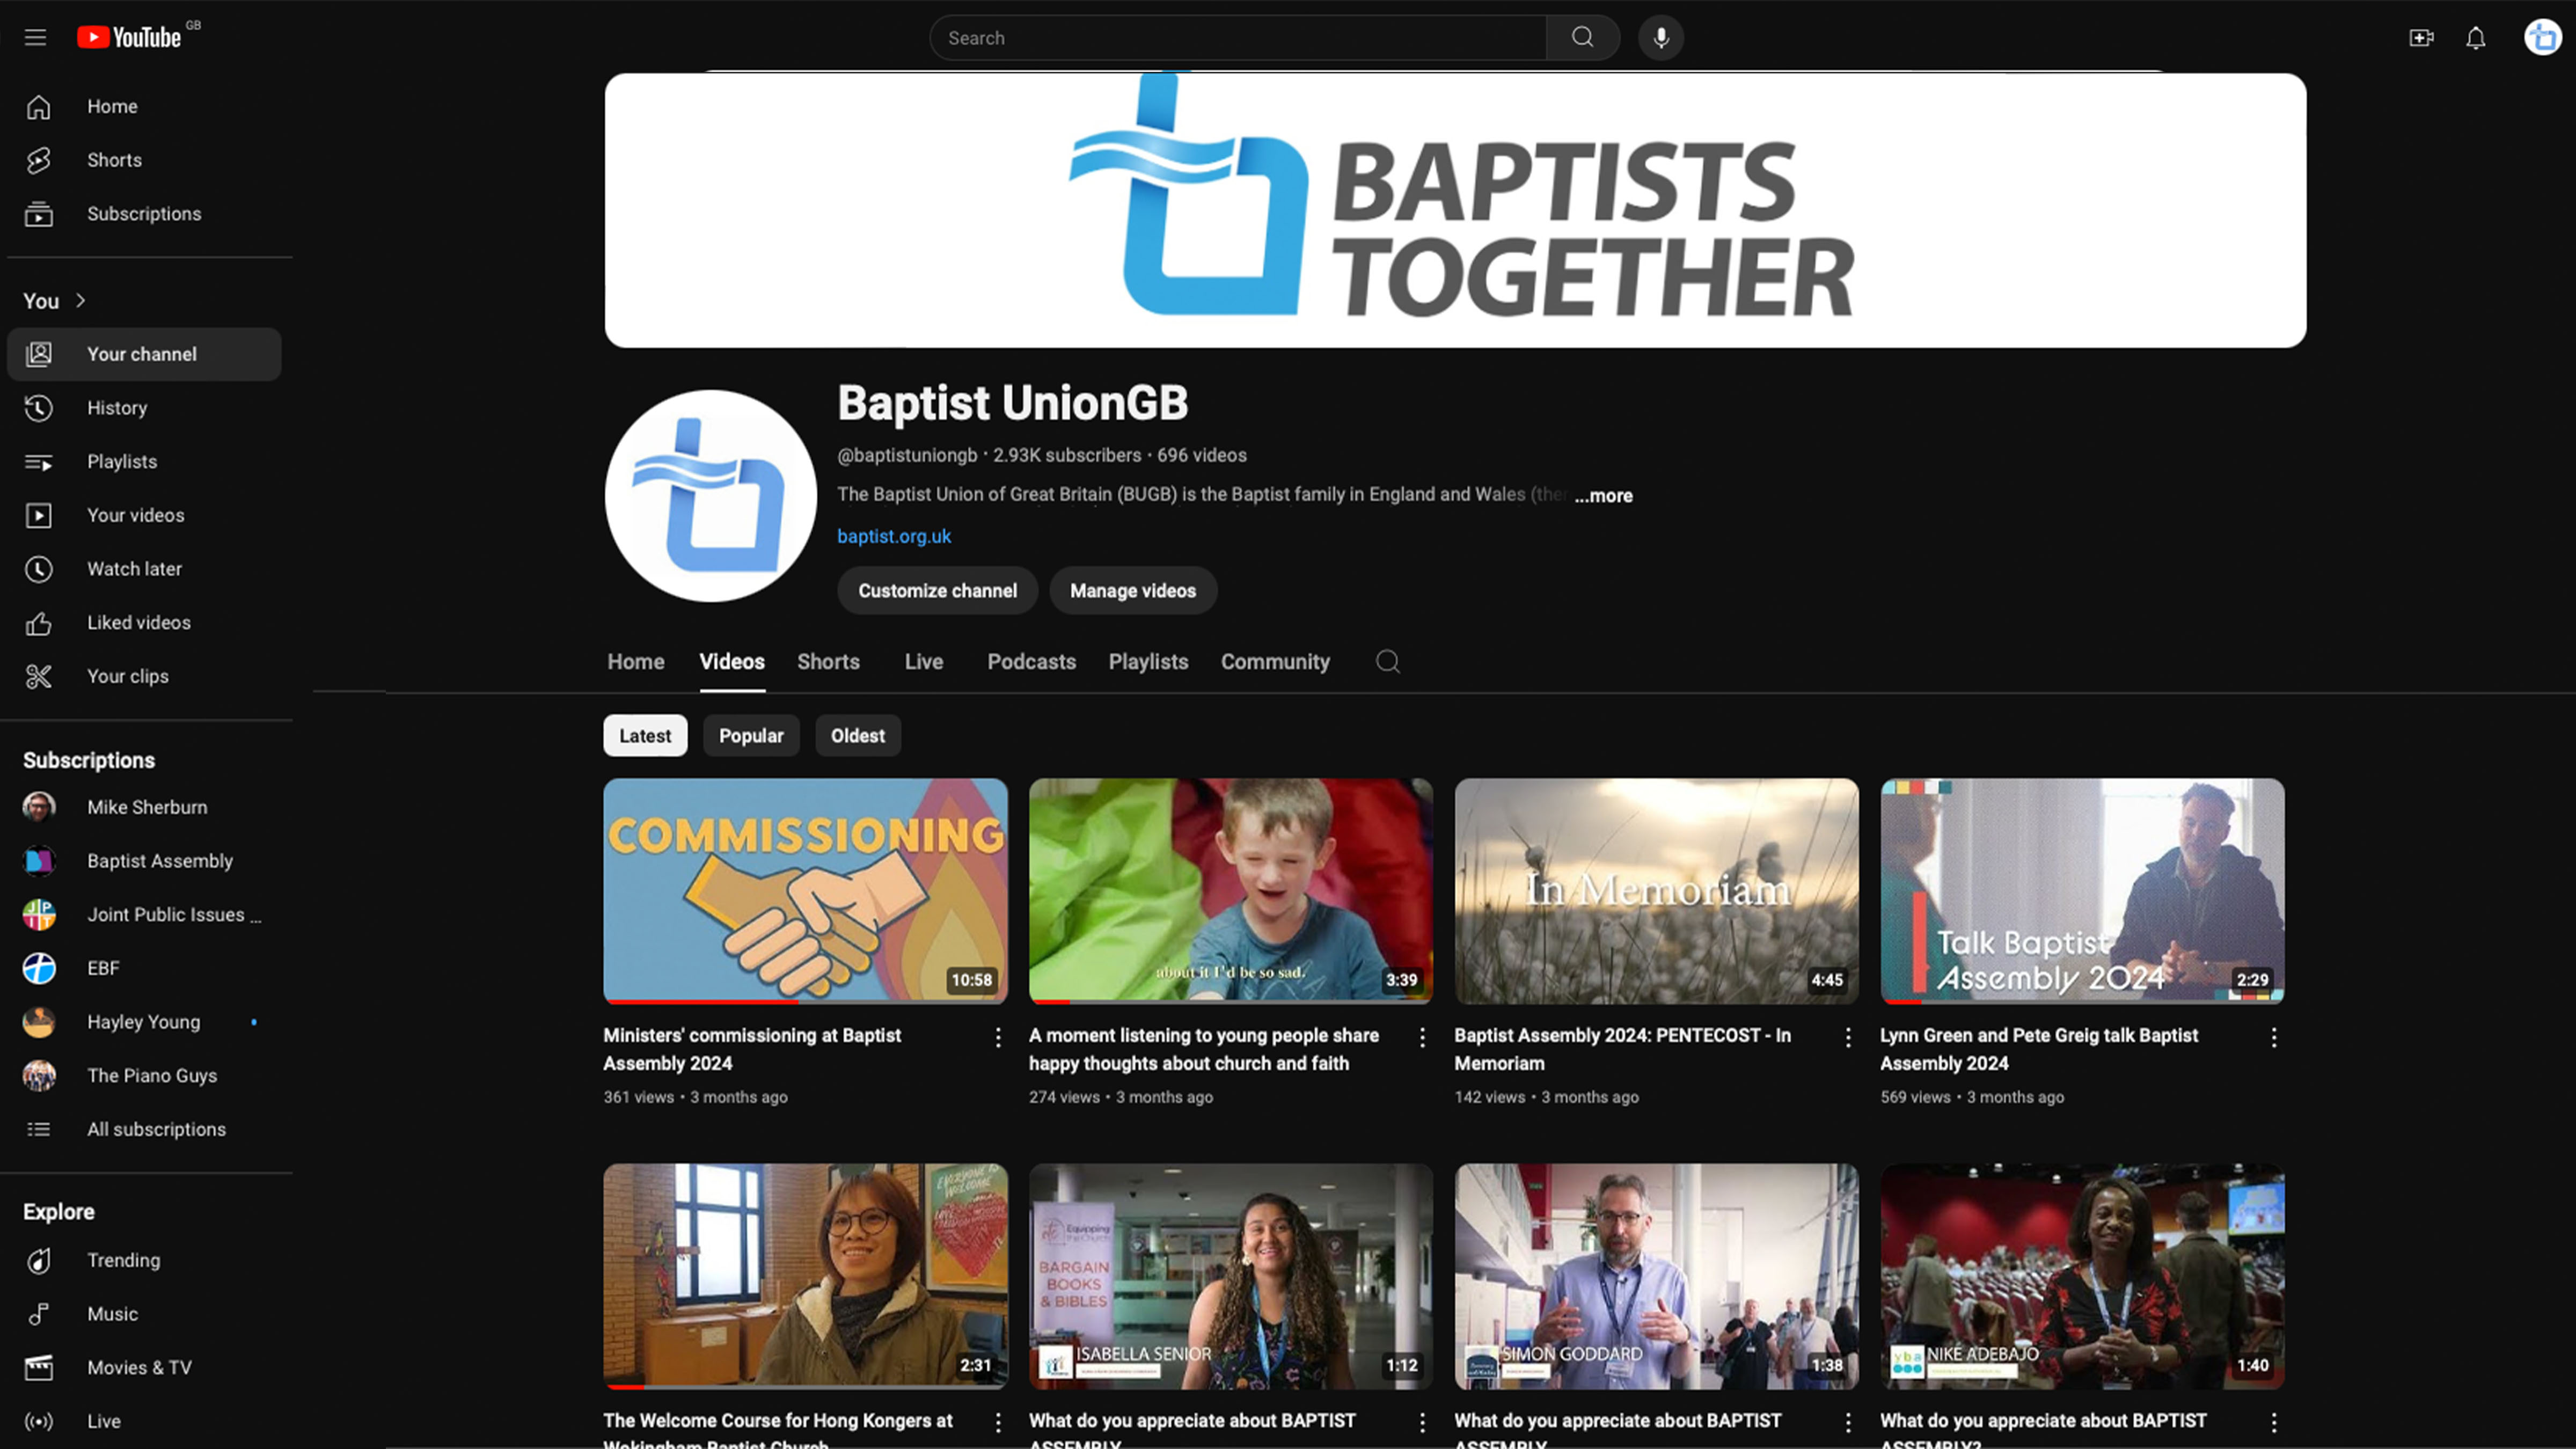Click Customize channel button
Screen dimensions: 2576x1449
click(937, 591)
